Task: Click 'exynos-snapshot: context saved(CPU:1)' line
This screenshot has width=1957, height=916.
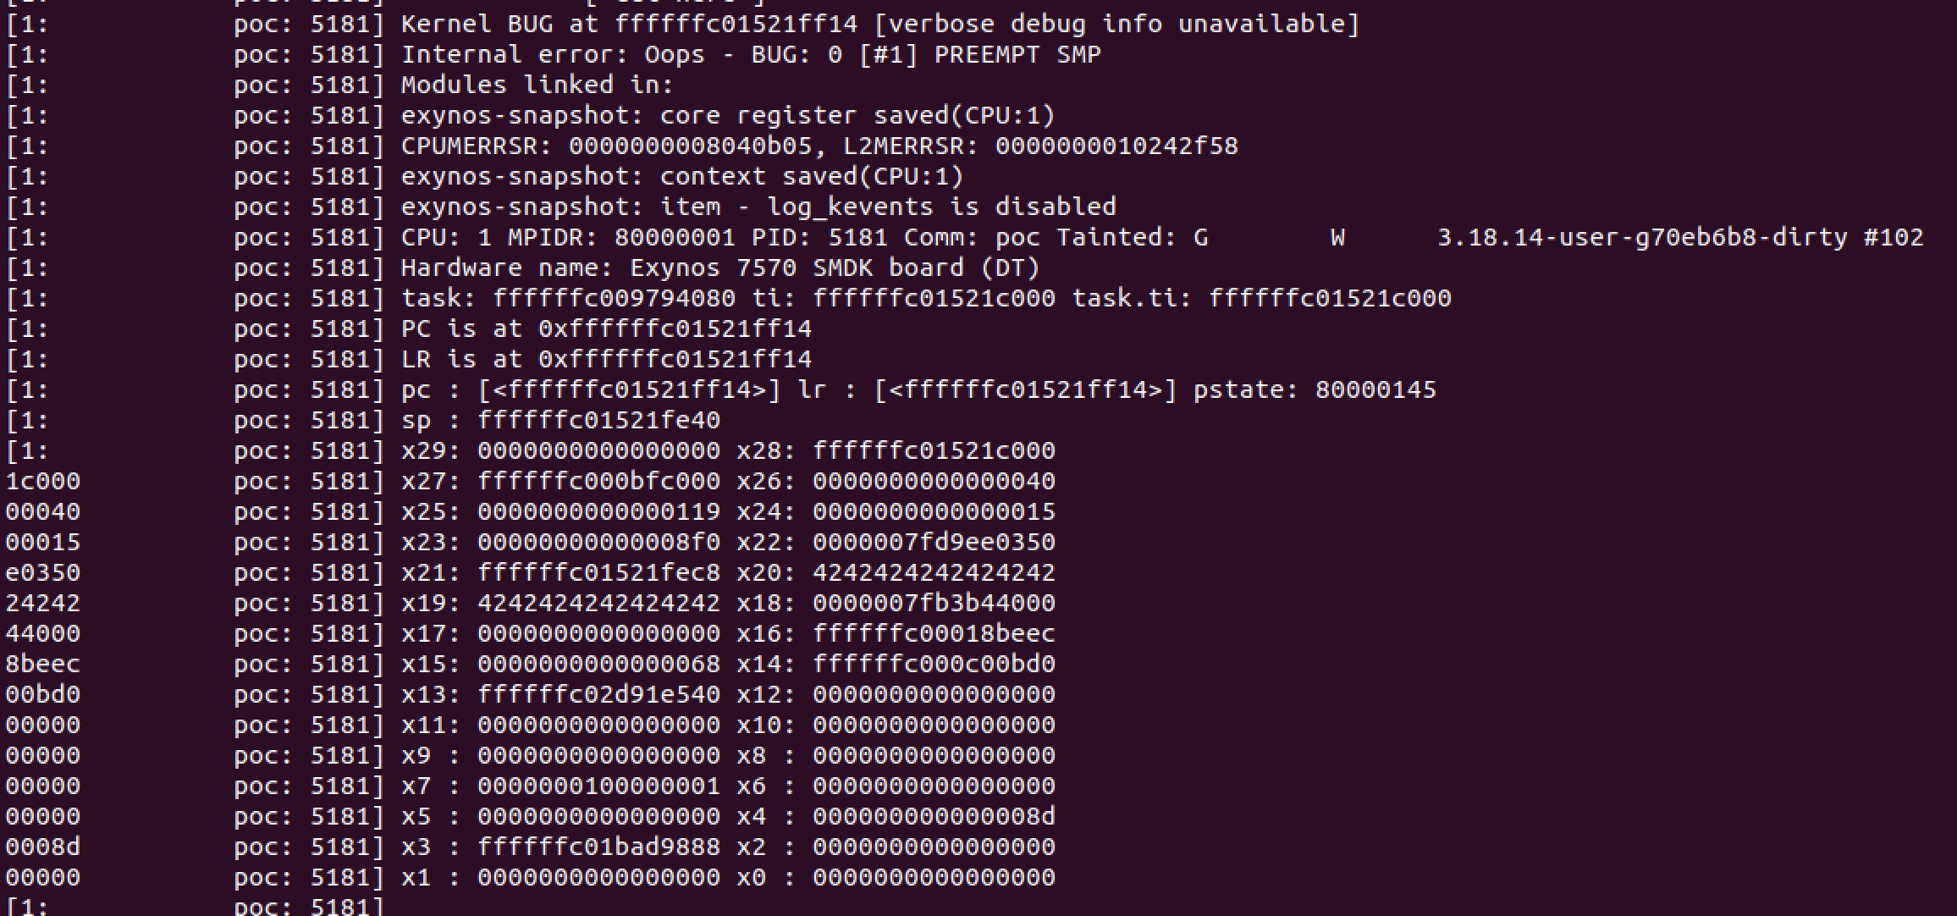Action: pyautogui.click(x=682, y=176)
